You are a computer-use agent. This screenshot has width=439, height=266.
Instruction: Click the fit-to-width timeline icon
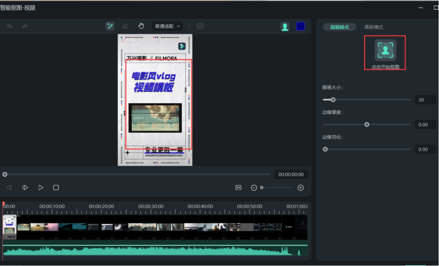[x=238, y=188]
